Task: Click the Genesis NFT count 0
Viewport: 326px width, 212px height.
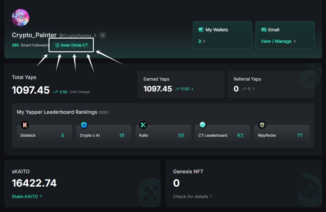Action: tap(176, 183)
